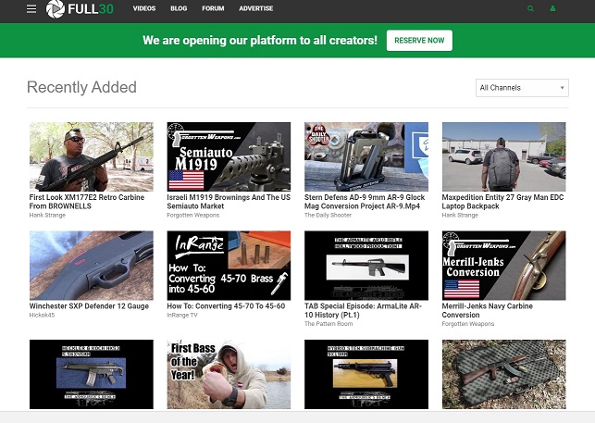Click title Israeli M1919 Brownings And The US
The width and height of the screenshot is (595, 423).
[x=229, y=202]
